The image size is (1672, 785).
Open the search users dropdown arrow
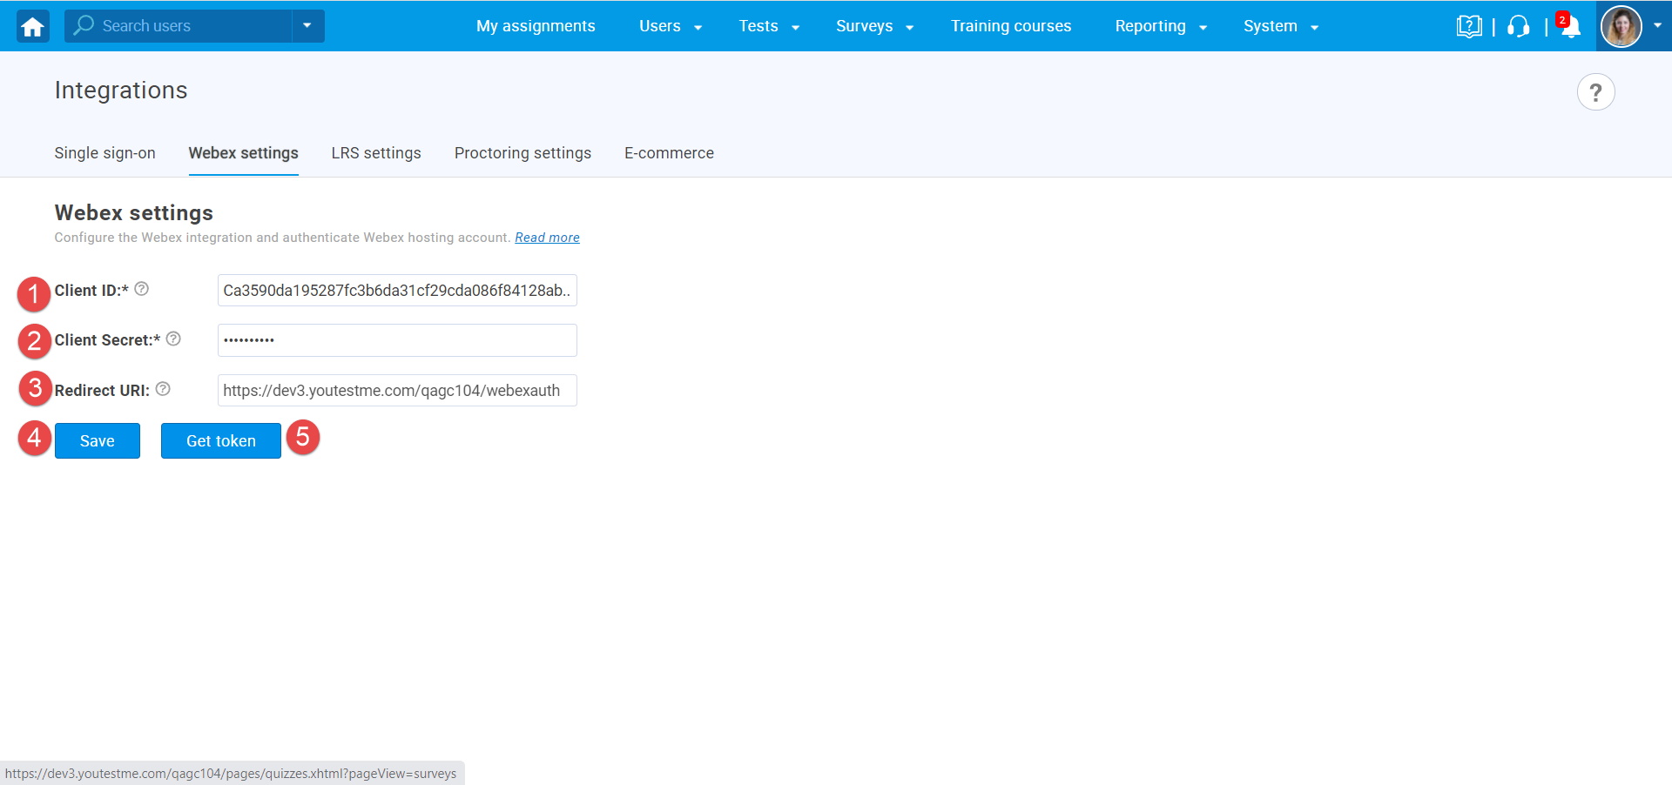307,26
